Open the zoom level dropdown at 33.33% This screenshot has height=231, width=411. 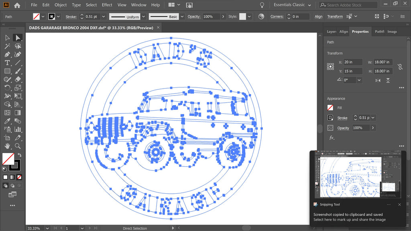[47, 228]
